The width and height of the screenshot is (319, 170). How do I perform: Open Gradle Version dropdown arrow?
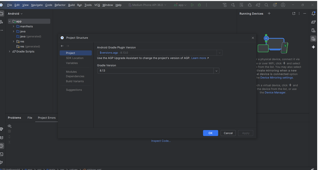click(216, 71)
